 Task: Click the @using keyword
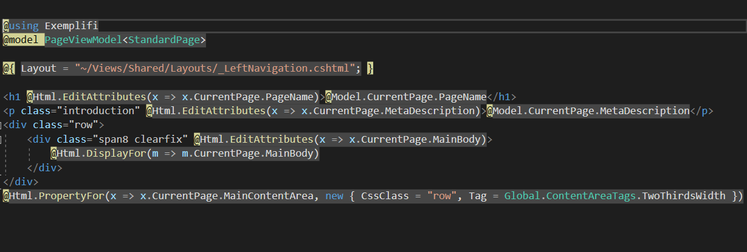[x=21, y=26]
